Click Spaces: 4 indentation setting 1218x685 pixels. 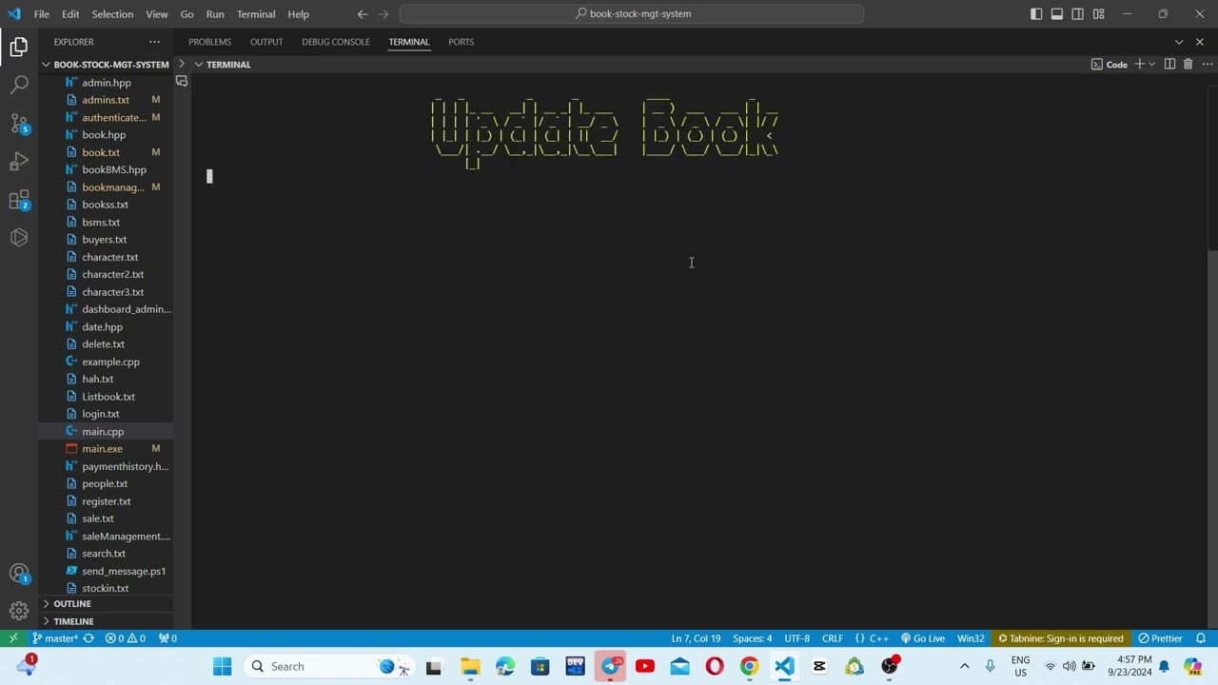pyautogui.click(x=752, y=638)
